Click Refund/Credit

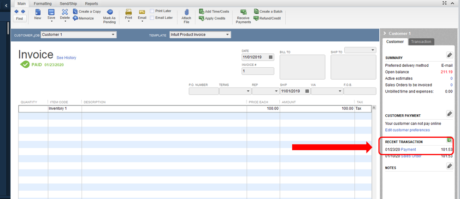click(267, 18)
